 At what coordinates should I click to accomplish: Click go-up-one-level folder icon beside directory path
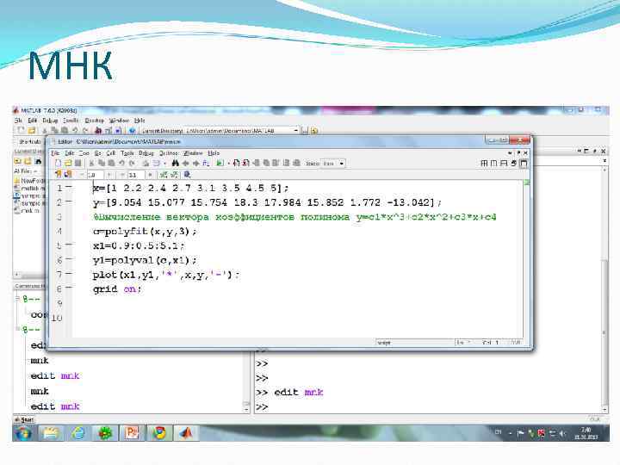314,131
